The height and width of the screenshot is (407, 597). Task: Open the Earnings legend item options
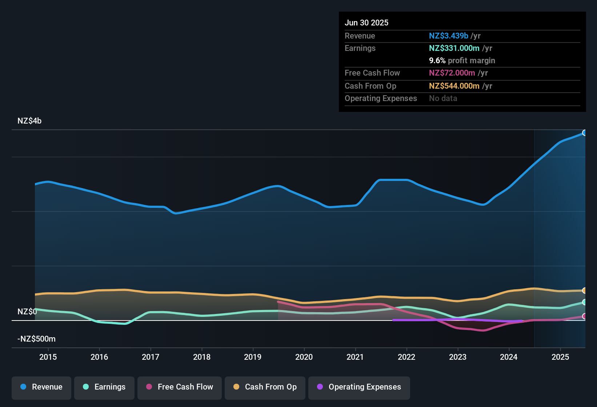tap(104, 387)
